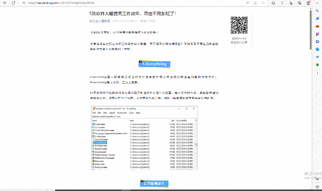322x191 pixels.
Task: Open sidebar Tools briefcase icon
Action: click(x=317, y=26)
